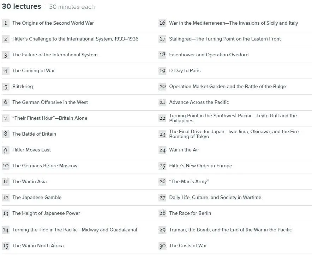Screen dimensions: 312x255
Task: Click the number 9 lecture badge
Action: pos(6,150)
